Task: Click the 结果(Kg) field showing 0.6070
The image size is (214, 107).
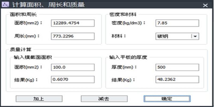Action: [x=73, y=79]
